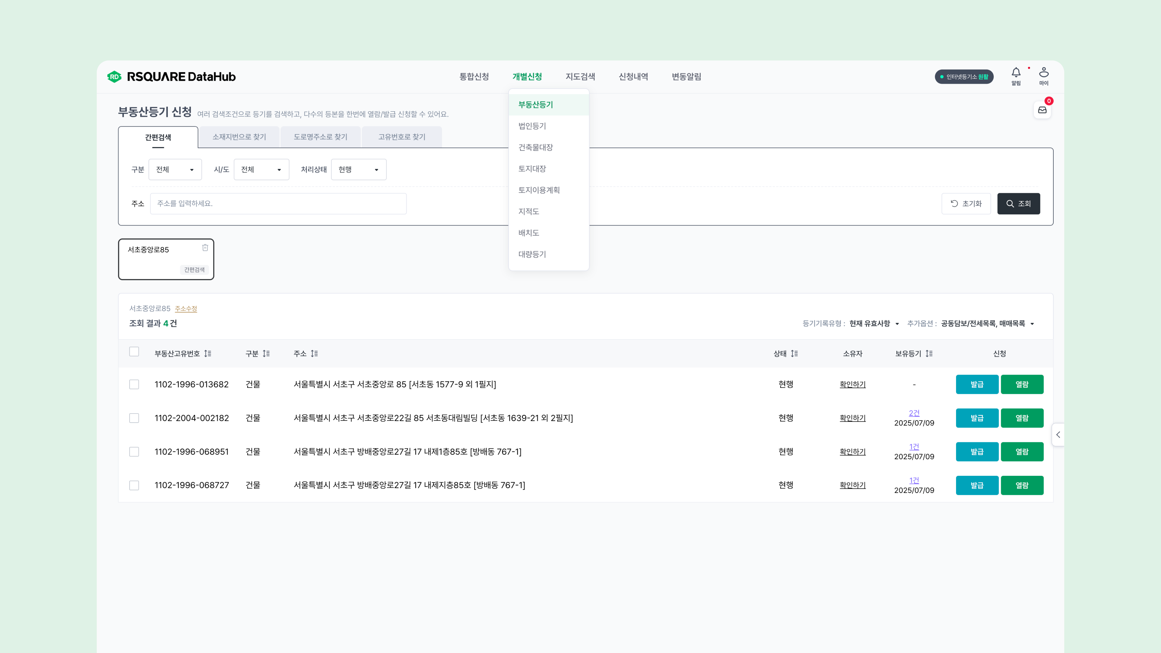1161x653 pixels.
Task: Open the 구분 dropdown
Action: 175,169
